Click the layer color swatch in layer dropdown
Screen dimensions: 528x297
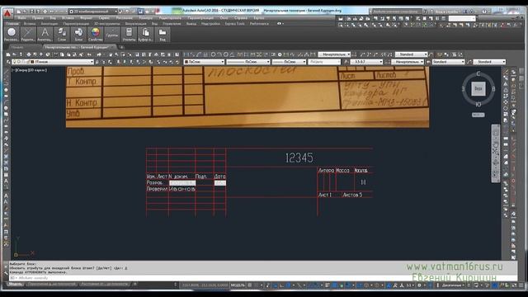(32, 62)
